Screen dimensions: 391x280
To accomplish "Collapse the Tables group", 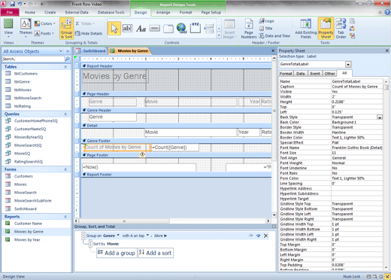I will coord(65,67).
